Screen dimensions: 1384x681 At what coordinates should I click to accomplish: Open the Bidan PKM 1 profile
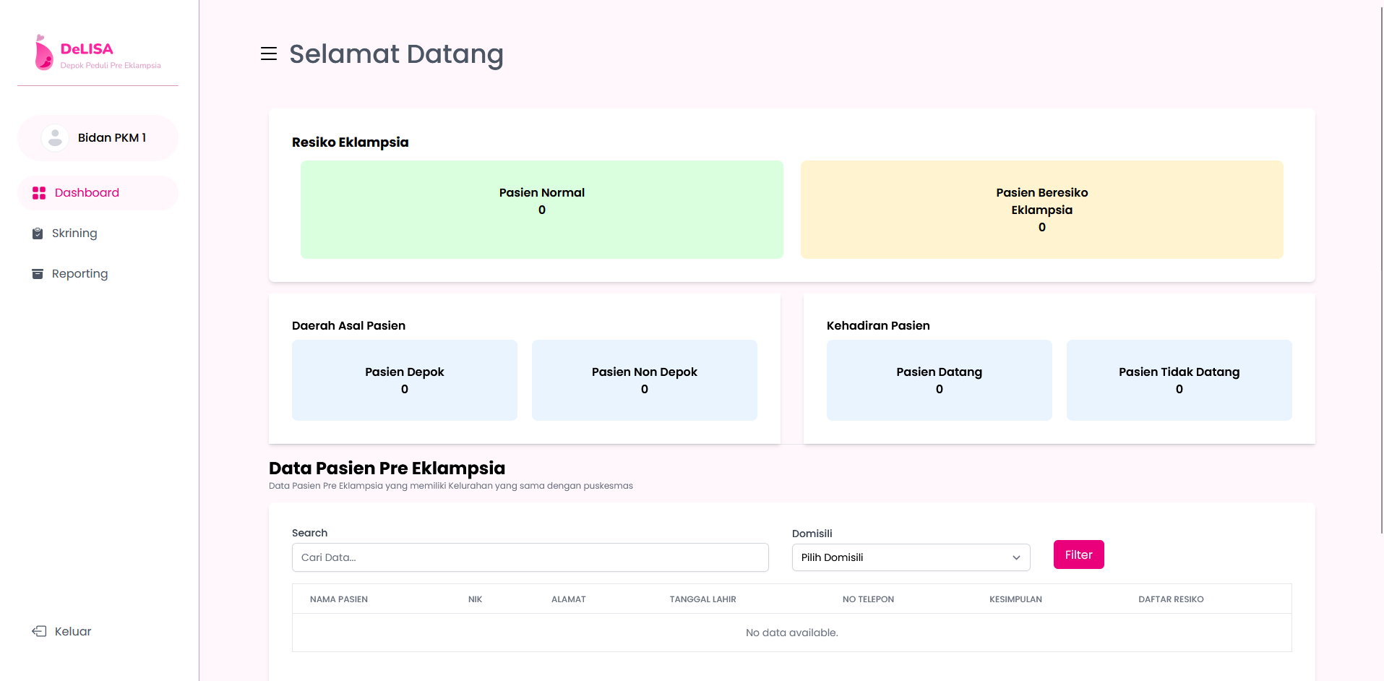click(x=98, y=138)
